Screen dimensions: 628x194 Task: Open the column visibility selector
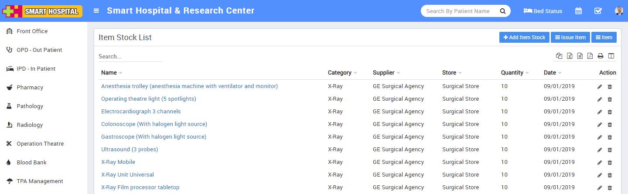click(611, 56)
